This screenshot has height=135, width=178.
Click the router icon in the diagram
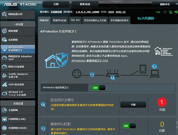[112, 73]
